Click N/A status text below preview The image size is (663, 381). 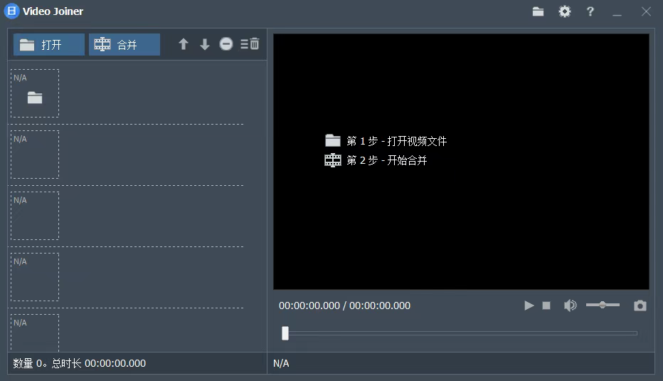281,363
